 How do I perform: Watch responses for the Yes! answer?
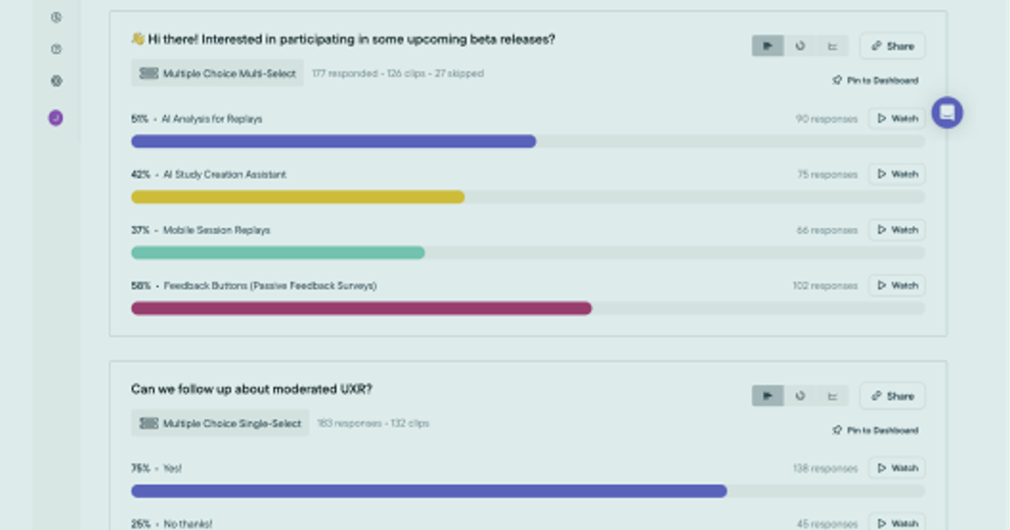pos(896,468)
